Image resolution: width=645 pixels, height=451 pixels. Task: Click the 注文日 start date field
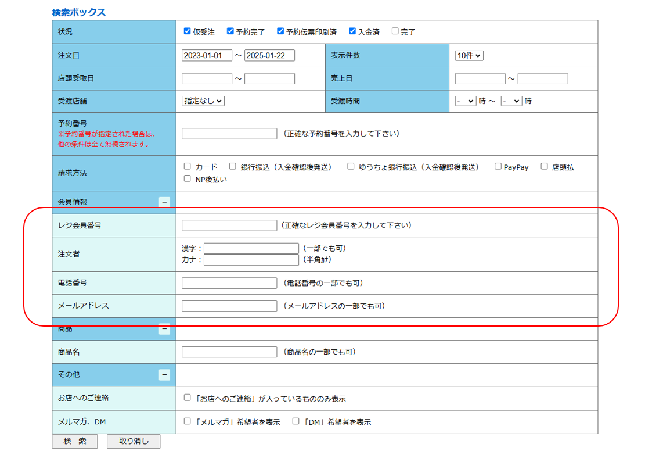click(x=207, y=55)
